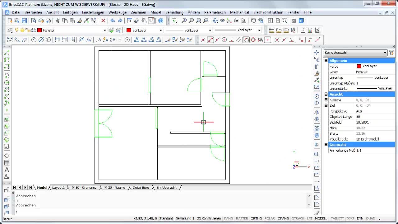Viewport: 398px width, 224px height.
Task: Toggle QUAD in status bar
Action: (x=371, y=218)
